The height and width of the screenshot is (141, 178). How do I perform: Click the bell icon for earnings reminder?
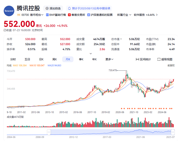[x=69, y=8]
